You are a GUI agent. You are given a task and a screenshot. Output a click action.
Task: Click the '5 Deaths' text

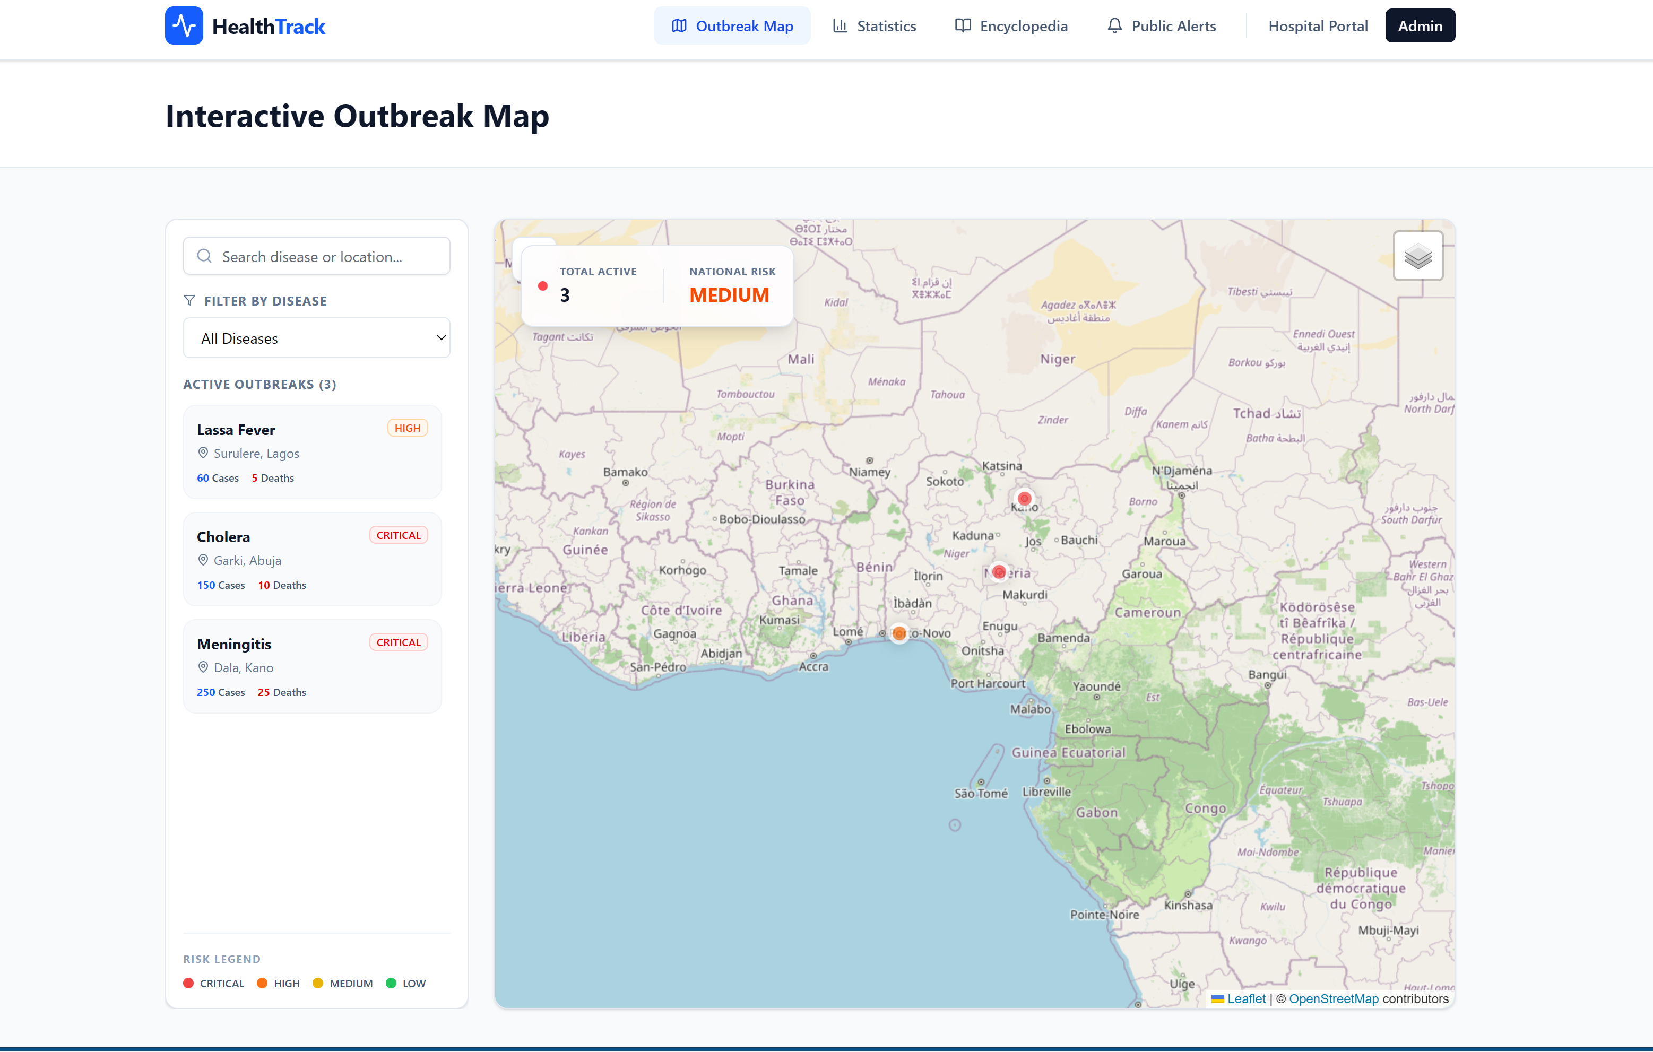[273, 477]
